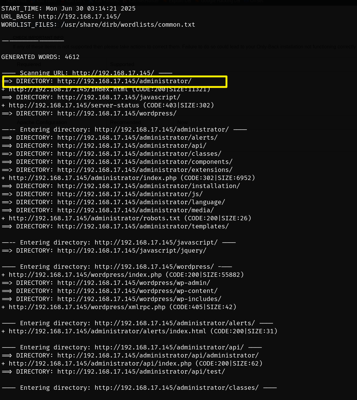This screenshot has height=400, width=357.
Task: Open the administrator/installation directory link
Action: [148, 186]
